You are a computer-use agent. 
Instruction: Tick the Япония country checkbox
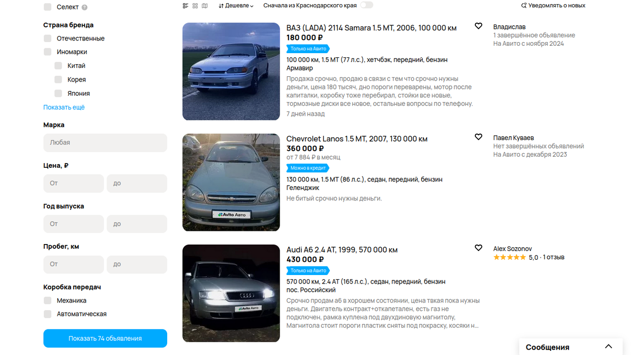pos(58,93)
